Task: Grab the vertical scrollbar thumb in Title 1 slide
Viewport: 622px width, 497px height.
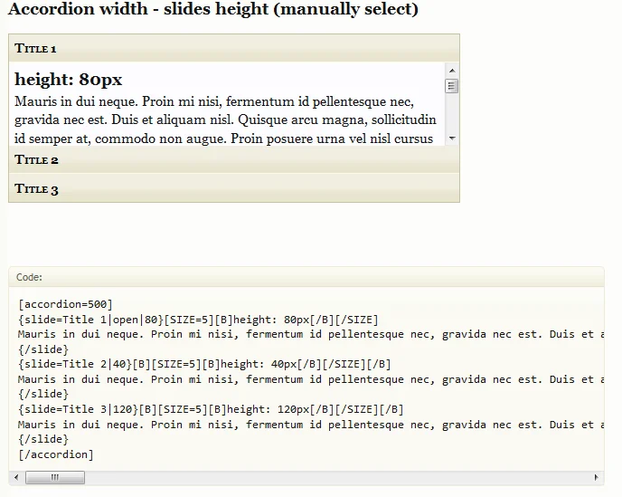Action: 452,86
